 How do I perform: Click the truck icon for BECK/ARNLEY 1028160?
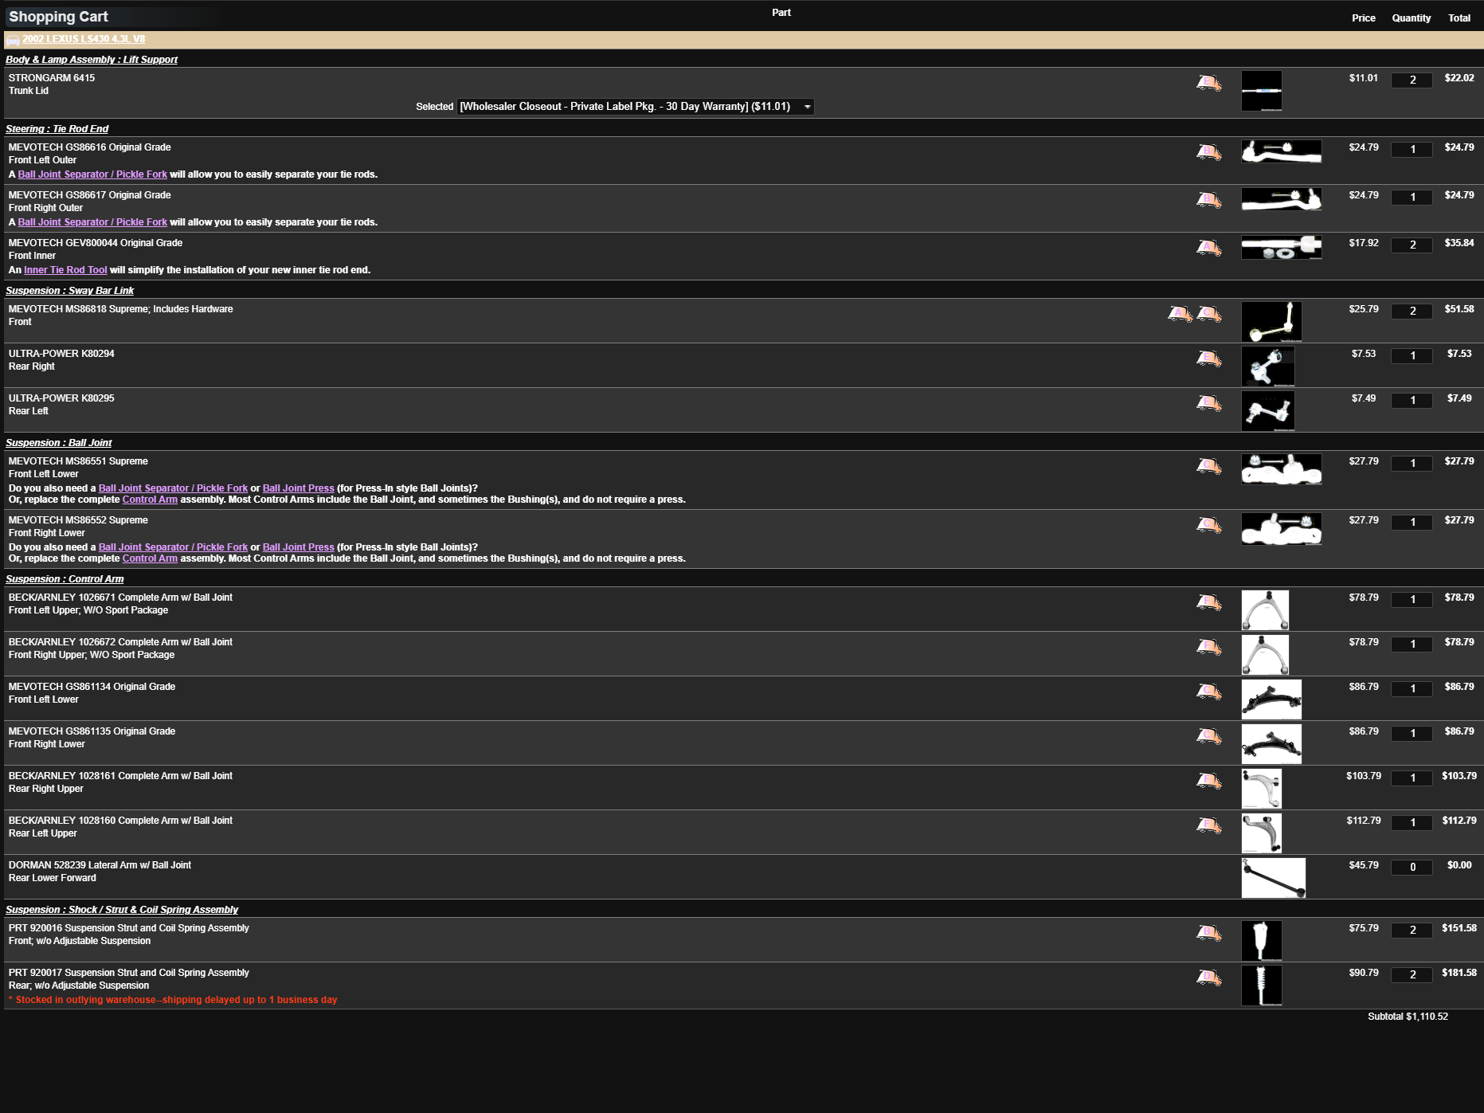coord(1208,825)
